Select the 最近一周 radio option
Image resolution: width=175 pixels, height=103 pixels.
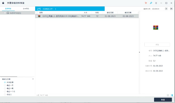coord(5,88)
